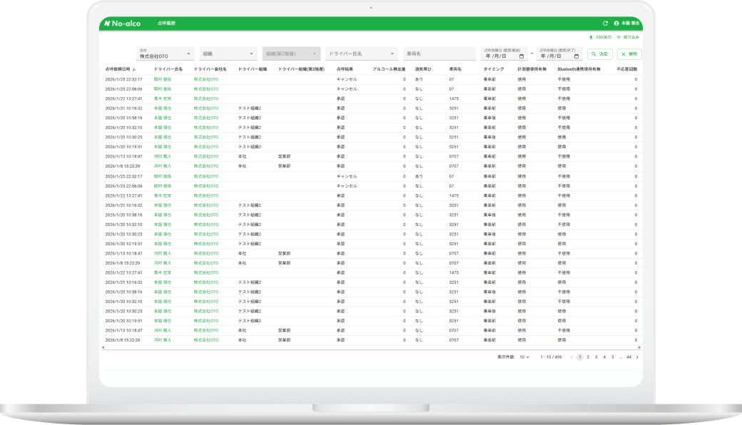The width and height of the screenshot is (742, 425).
Task: Click the CSV出力 download icon
Action: point(591,37)
